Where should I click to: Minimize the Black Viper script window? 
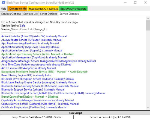tap(125, 2)
